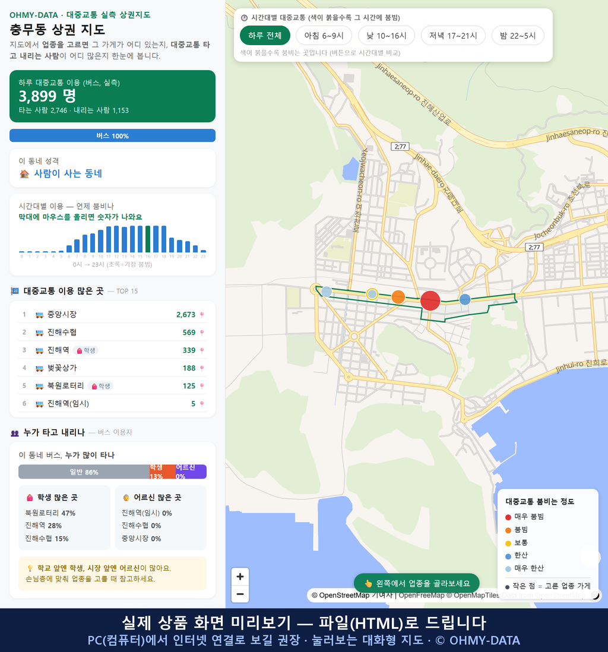Screen dimensions: 608x652
Task: Choose the 낮 10~16시 time filter
Action: point(387,36)
